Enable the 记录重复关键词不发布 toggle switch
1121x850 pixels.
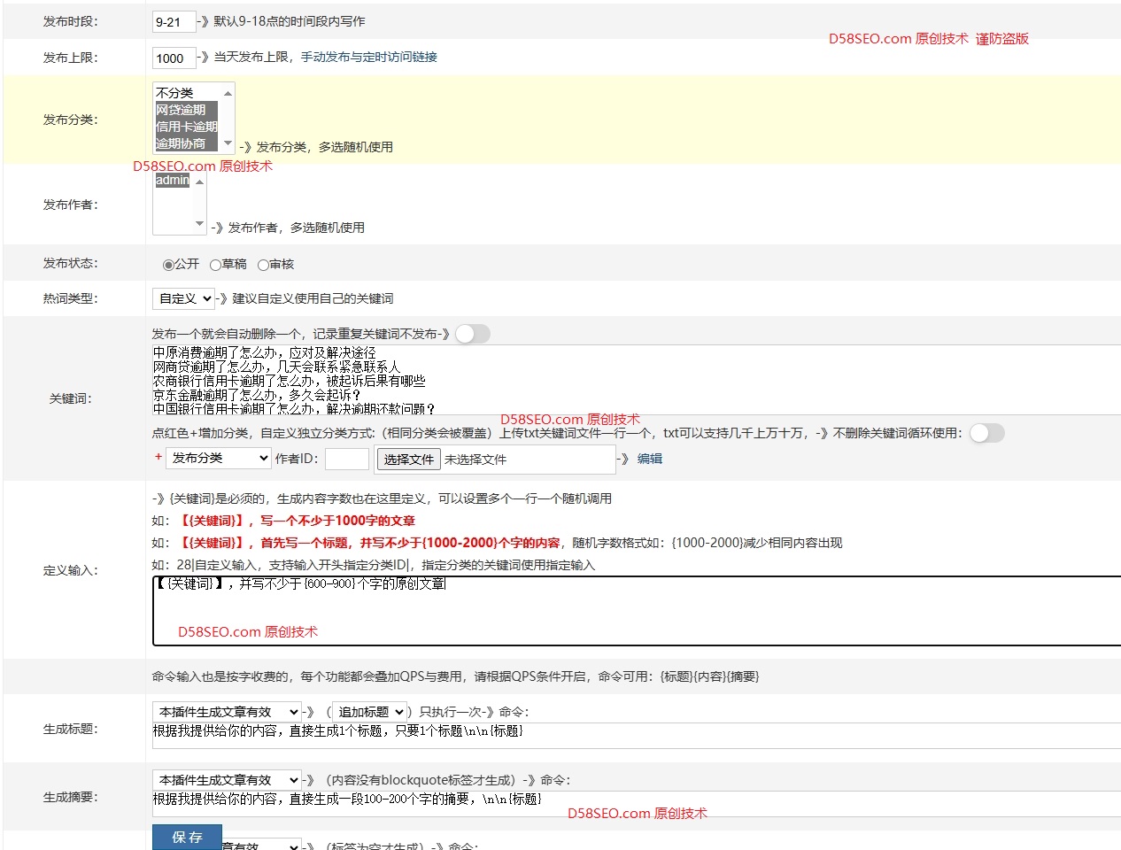472,334
